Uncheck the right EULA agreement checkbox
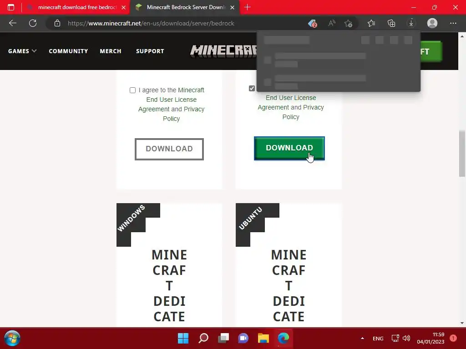This screenshot has height=349, width=466. click(x=252, y=88)
